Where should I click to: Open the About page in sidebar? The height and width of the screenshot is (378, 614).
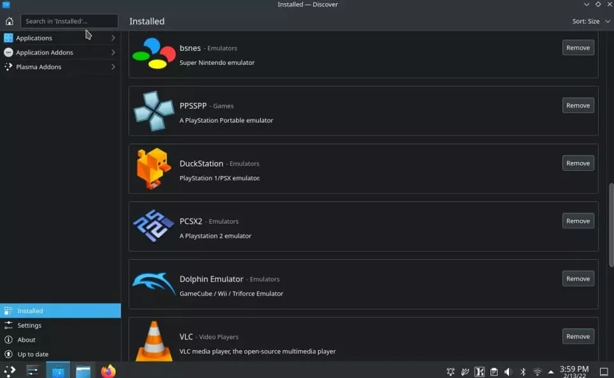click(x=27, y=340)
